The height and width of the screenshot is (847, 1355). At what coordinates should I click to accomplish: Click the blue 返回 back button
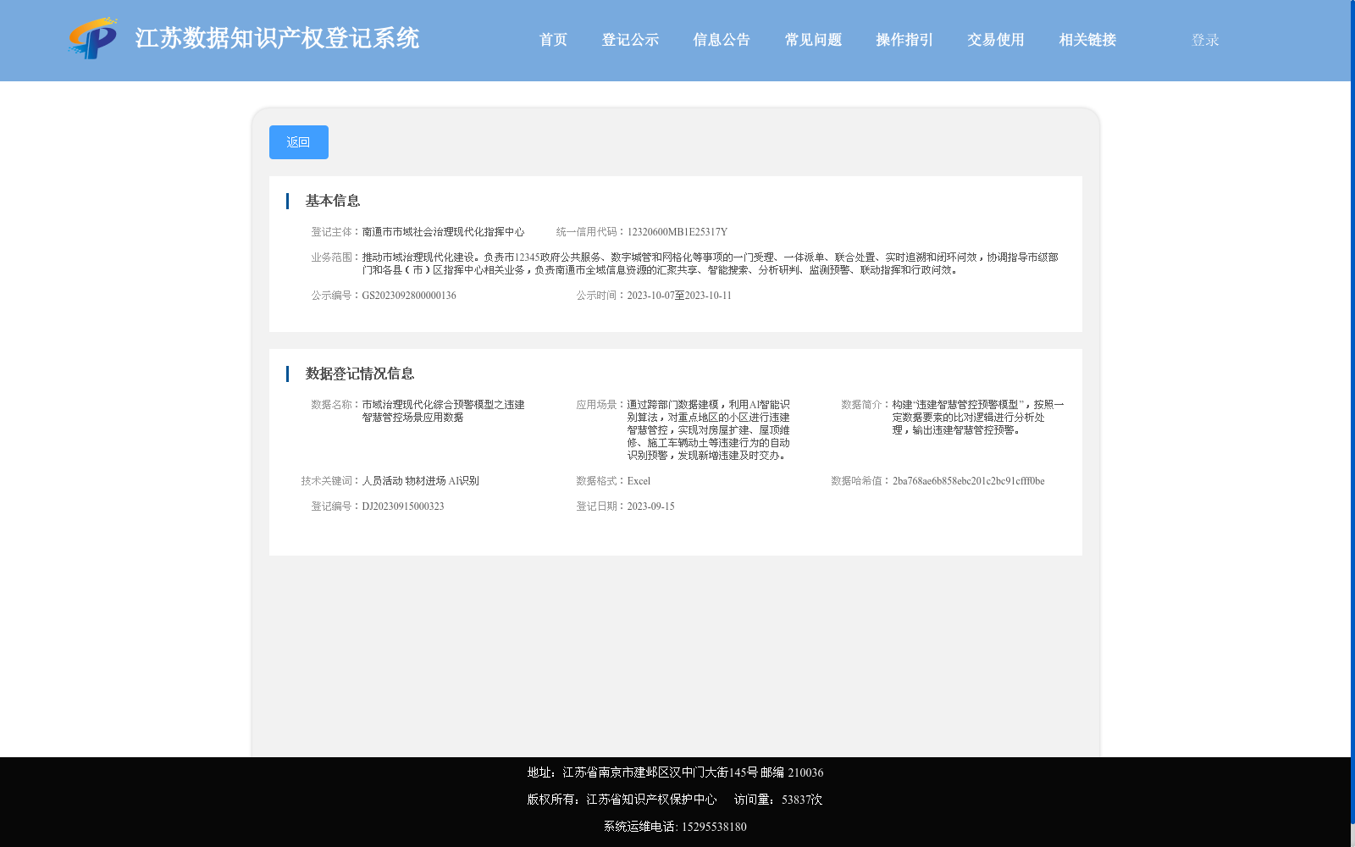click(299, 142)
